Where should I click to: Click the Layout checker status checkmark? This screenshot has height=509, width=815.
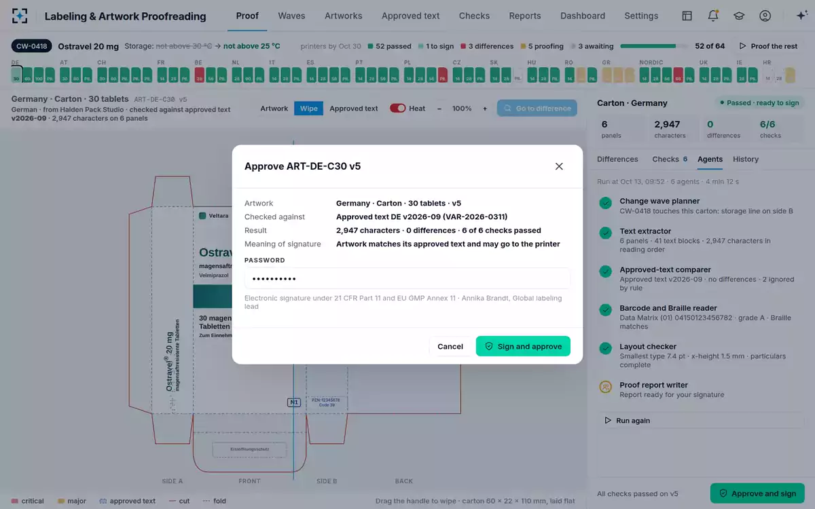(606, 348)
